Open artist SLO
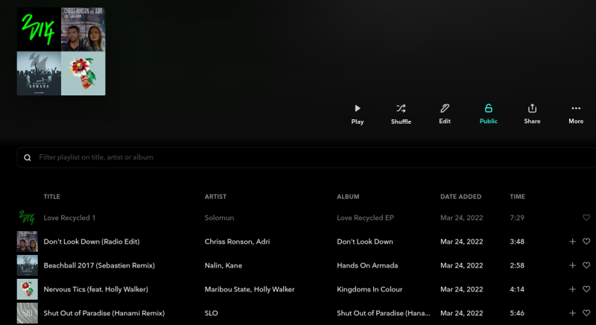The height and width of the screenshot is (325, 596). (212, 314)
